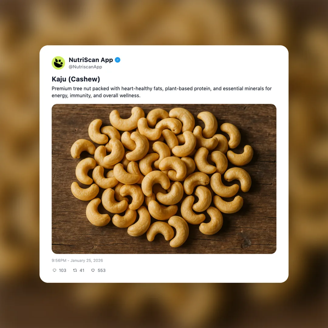Click the description text mentioning heart-healthy fats

(x=162, y=92)
